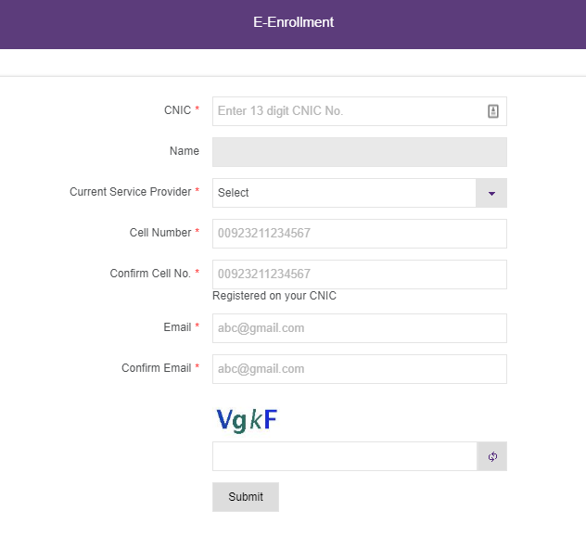Focus the CNIC number input field
This screenshot has height=549, width=586.
tap(348, 111)
